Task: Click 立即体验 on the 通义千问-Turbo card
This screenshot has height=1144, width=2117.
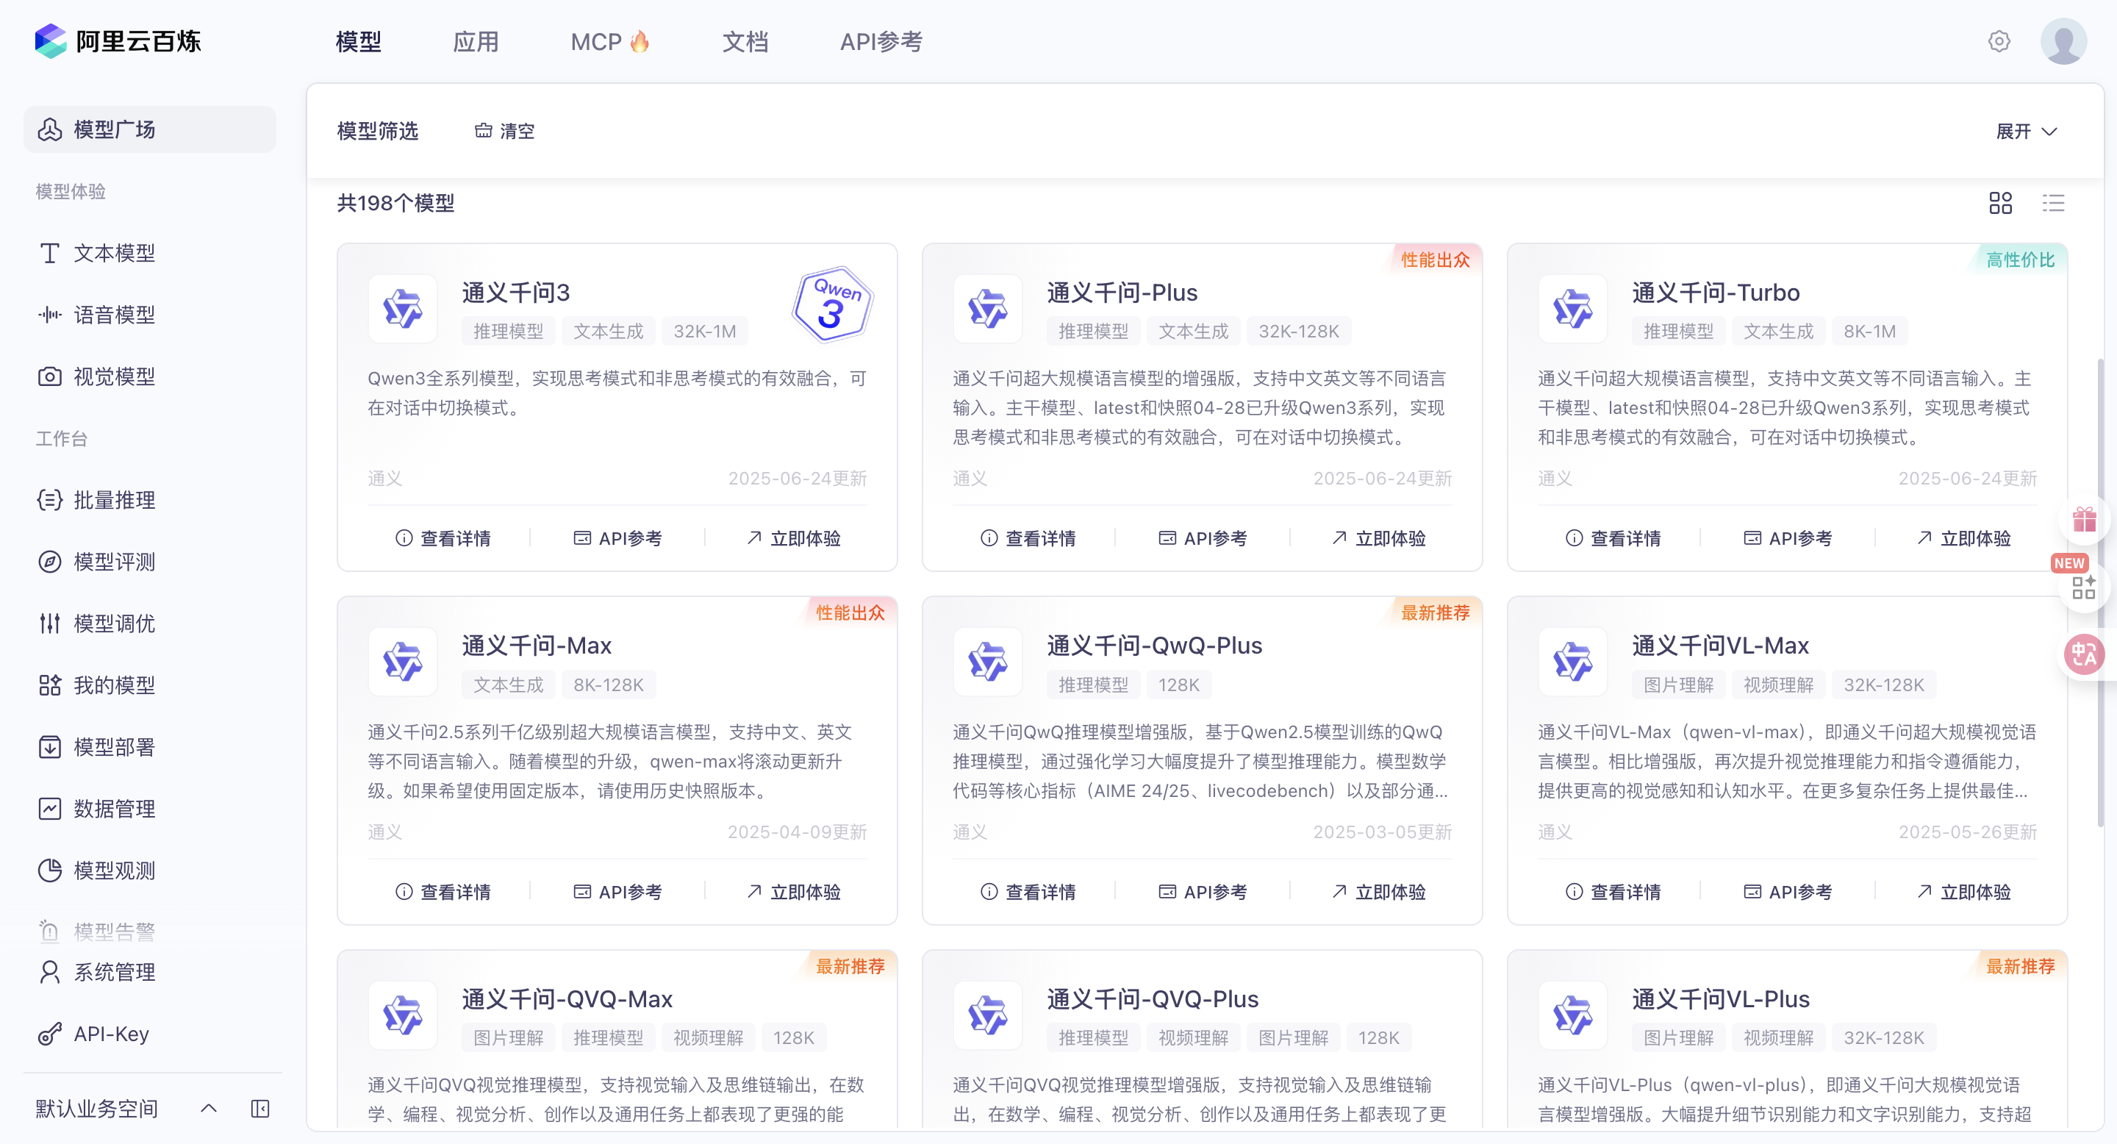Action: tap(1963, 538)
